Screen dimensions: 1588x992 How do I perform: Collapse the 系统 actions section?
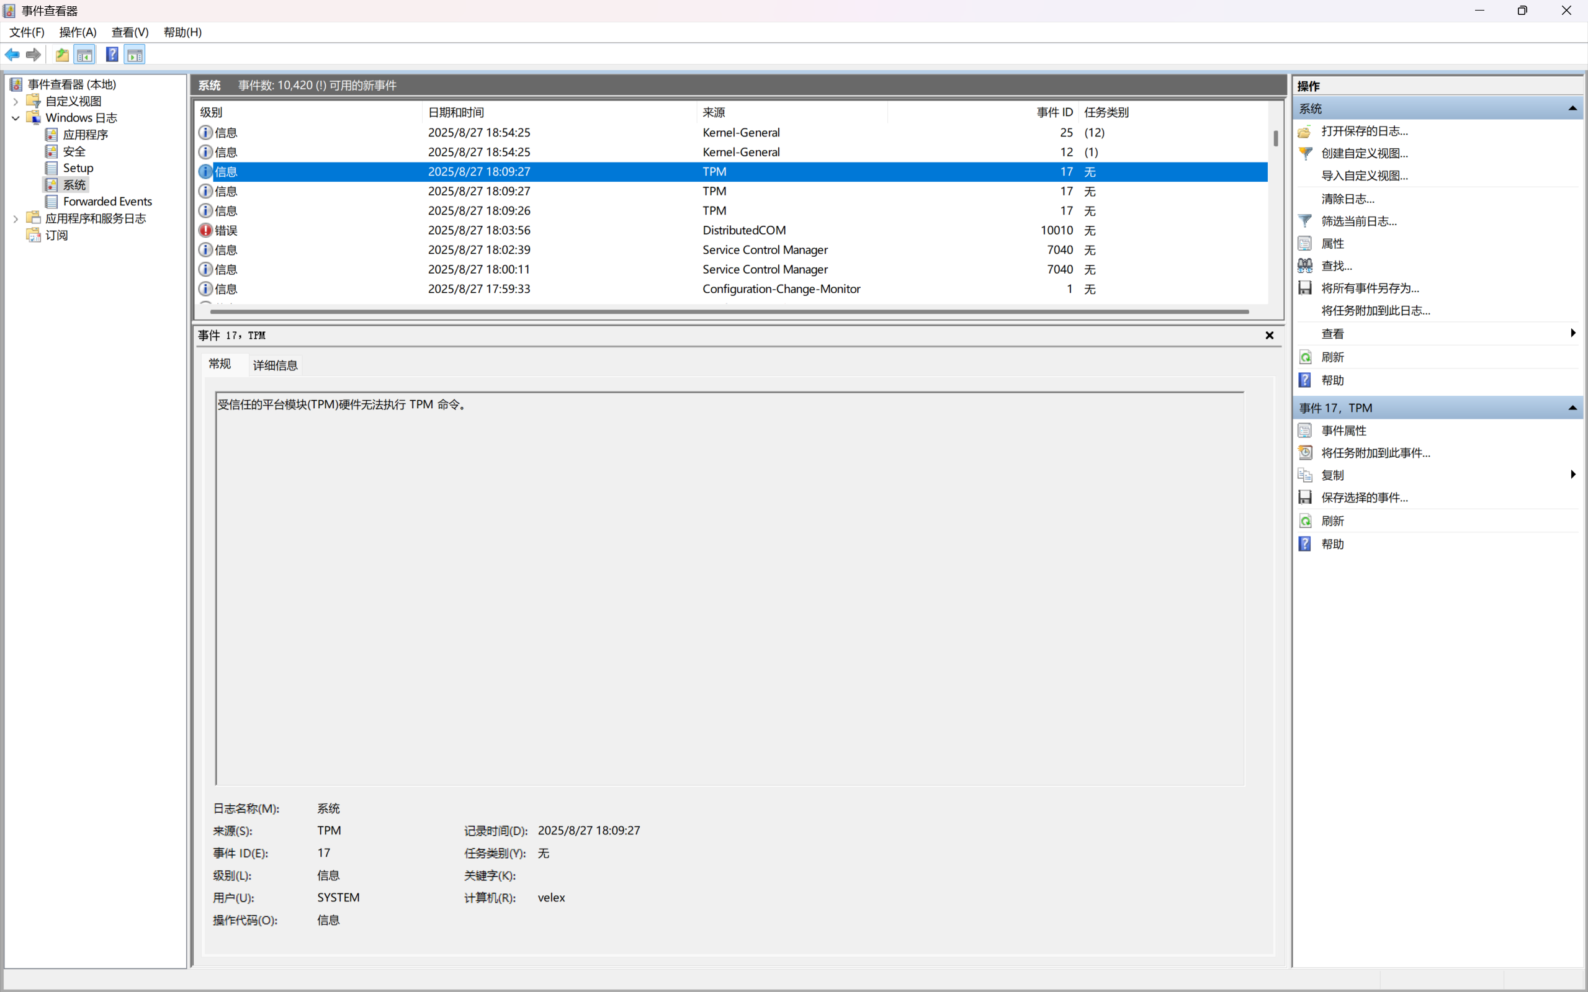click(x=1572, y=108)
